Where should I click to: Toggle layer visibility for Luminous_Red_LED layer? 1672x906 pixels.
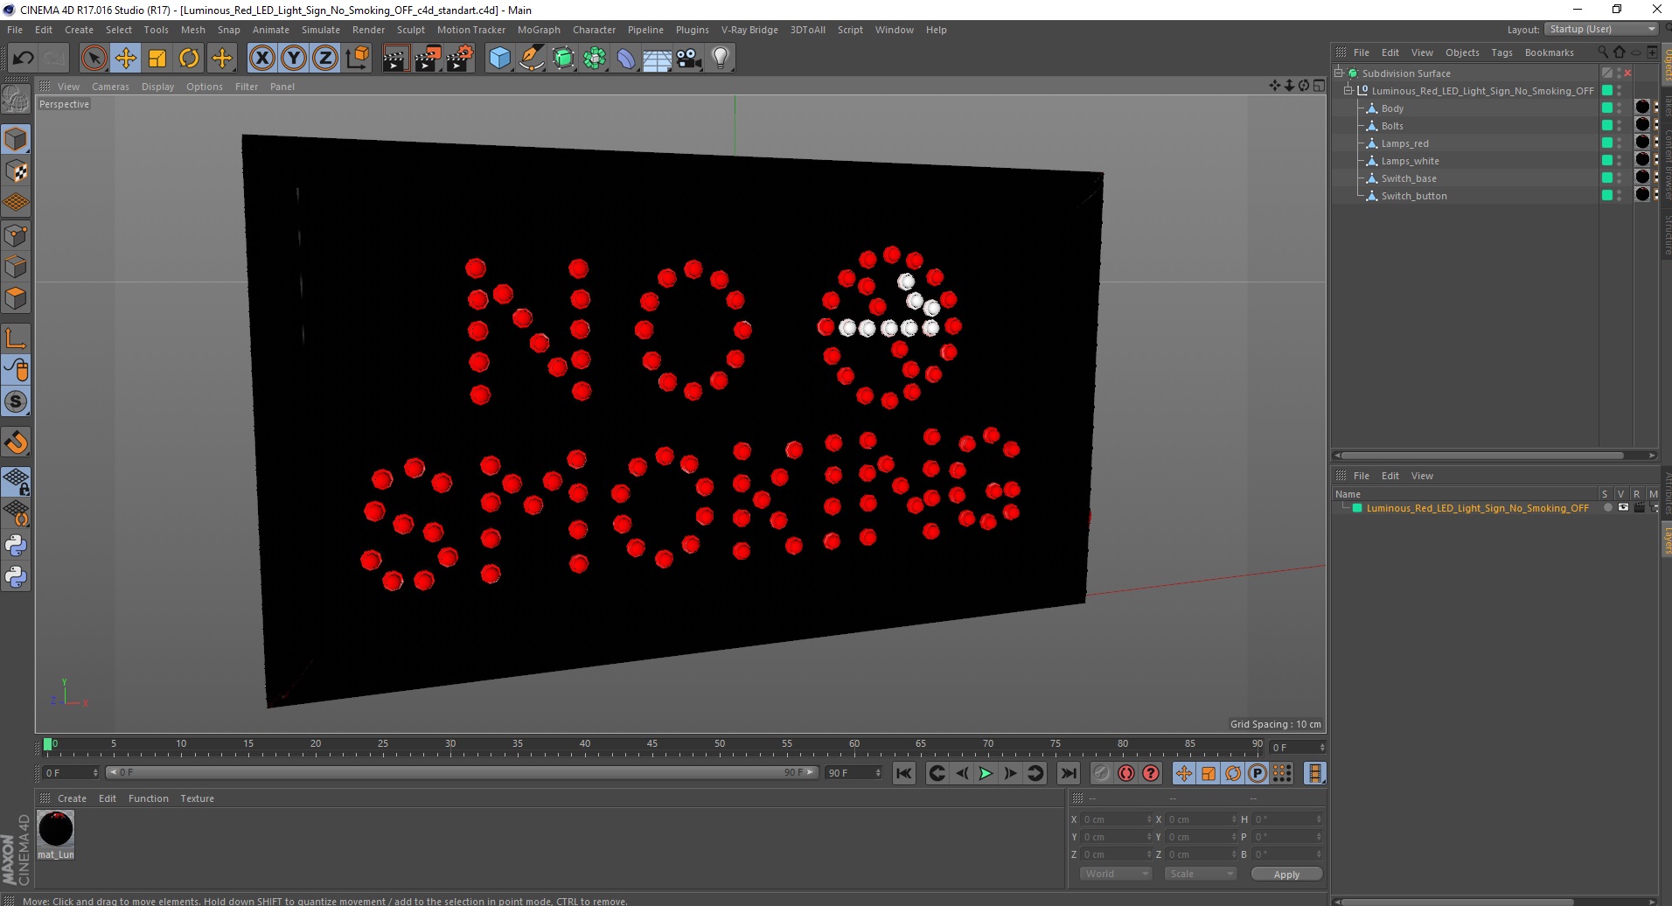point(1623,507)
